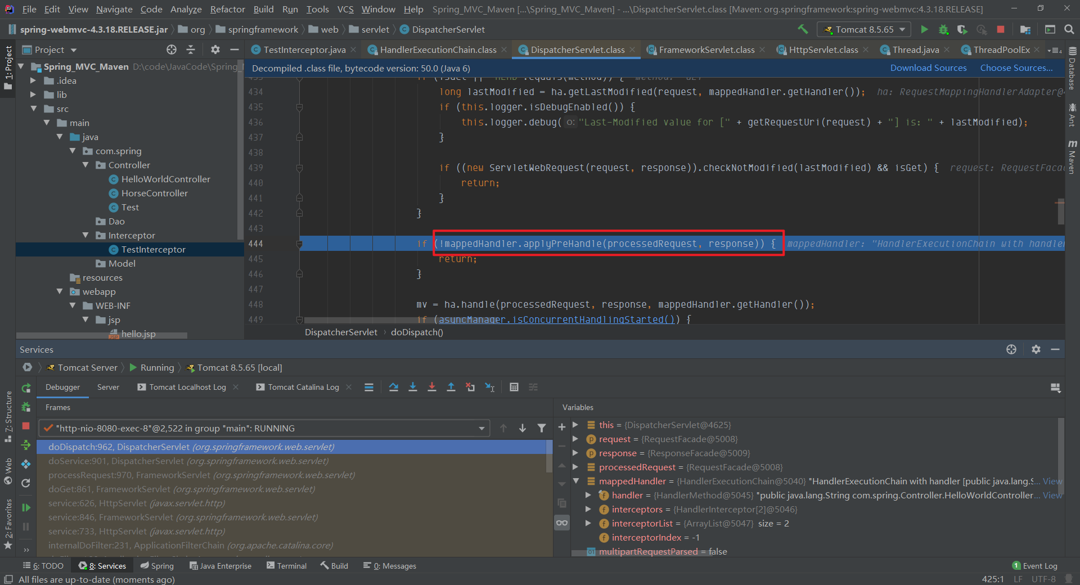Screen dimensions: 1080x585
Task: Click the Step Out debugger icon
Action: 451,387
